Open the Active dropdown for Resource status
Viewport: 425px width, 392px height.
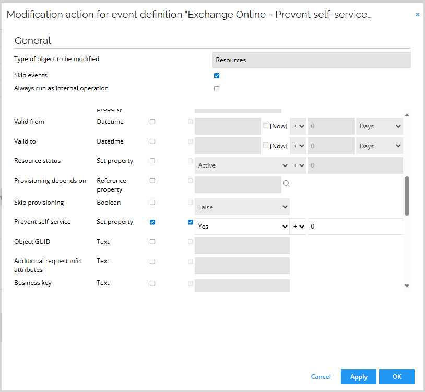(x=242, y=165)
